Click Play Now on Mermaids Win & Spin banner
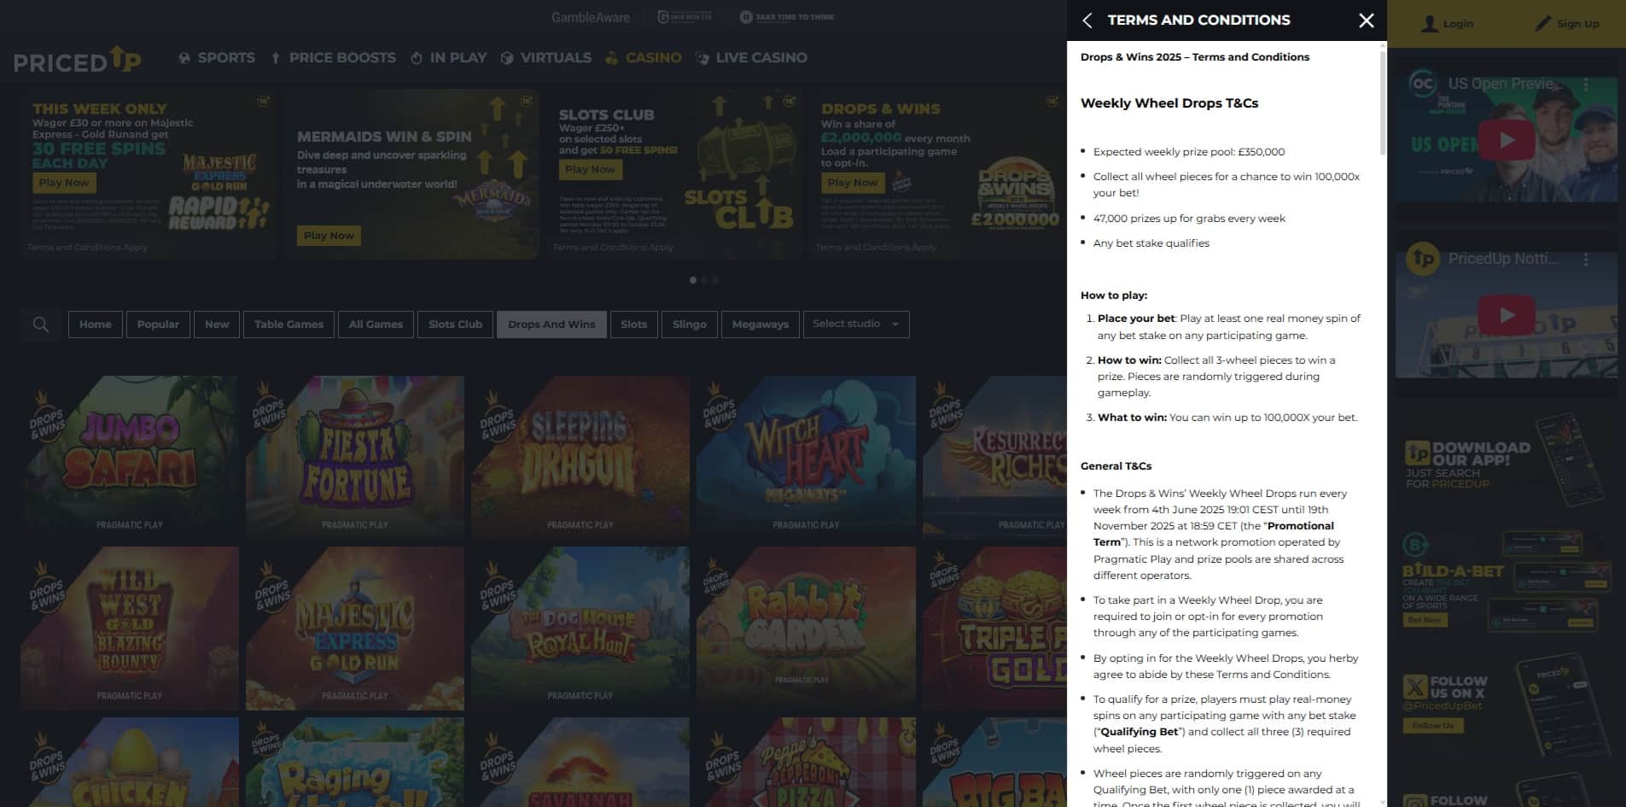1626x807 pixels. pos(329,236)
